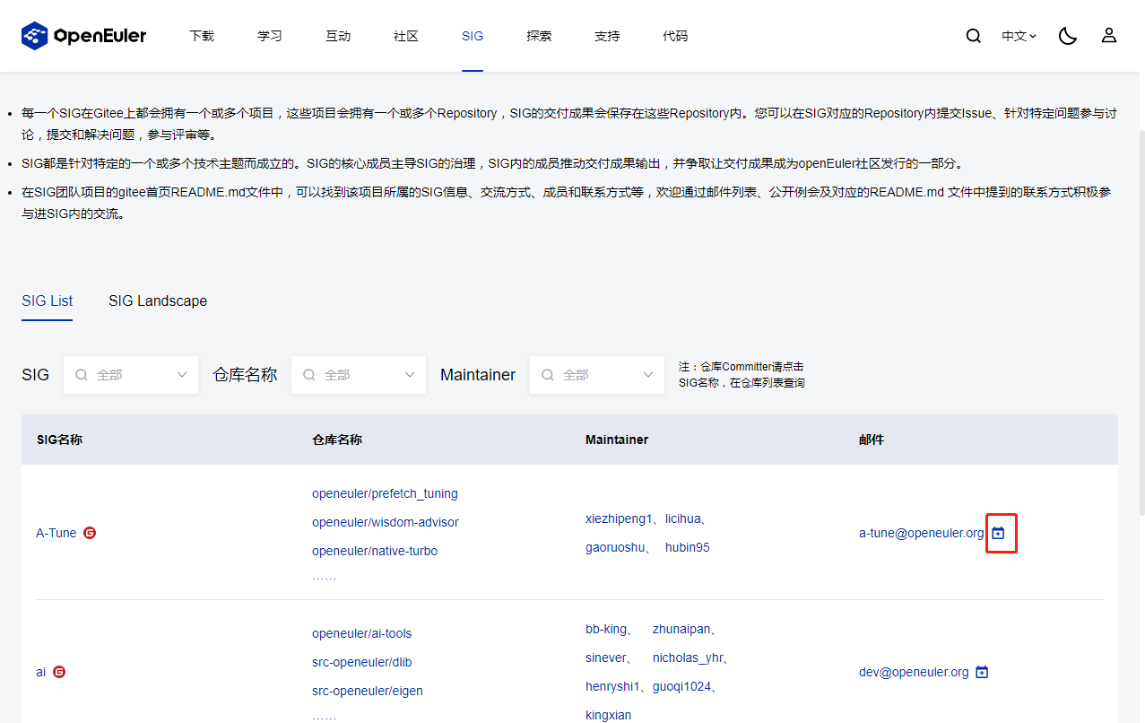Image resolution: width=1145 pixels, height=723 pixels.
Task: Expand the 中文 language dropdown
Action: click(x=1019, y=37)
